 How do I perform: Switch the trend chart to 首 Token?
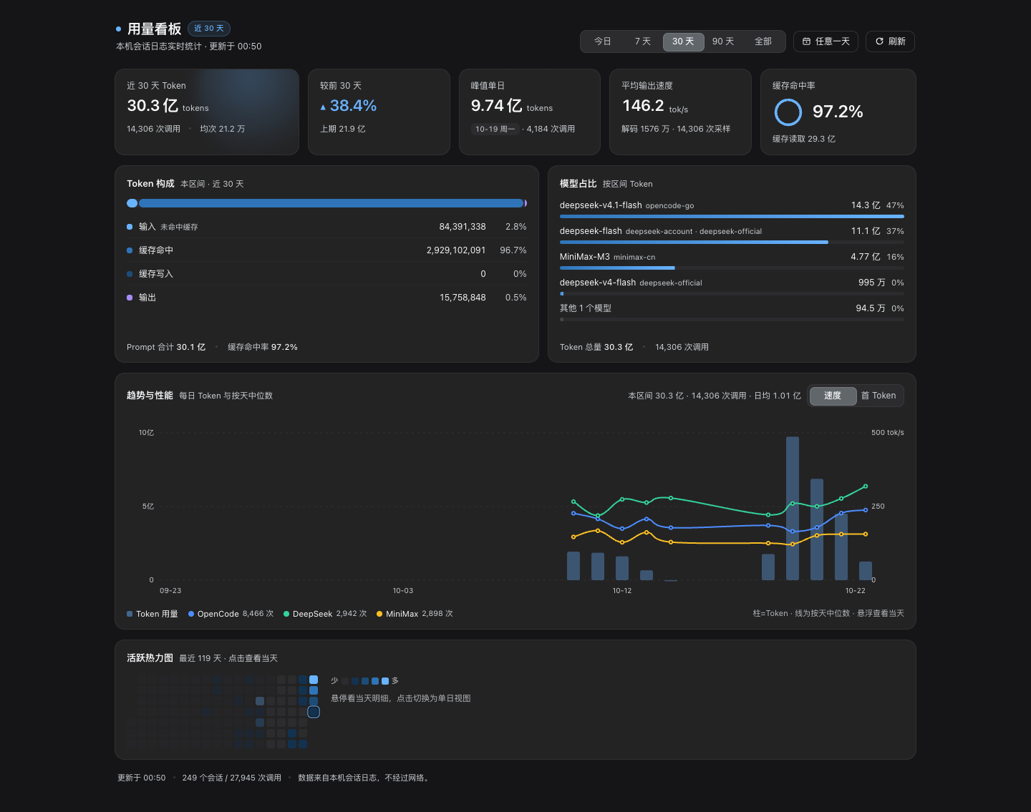click(878, 396)
